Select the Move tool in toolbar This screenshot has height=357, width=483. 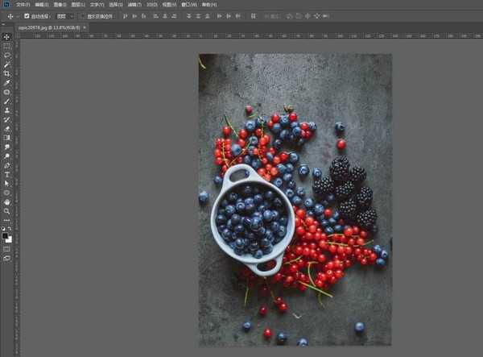click(x=6, y=37)
